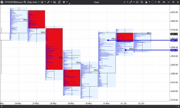Click the 28 May date label
The image size is (180, 108).
coord(53,103)
